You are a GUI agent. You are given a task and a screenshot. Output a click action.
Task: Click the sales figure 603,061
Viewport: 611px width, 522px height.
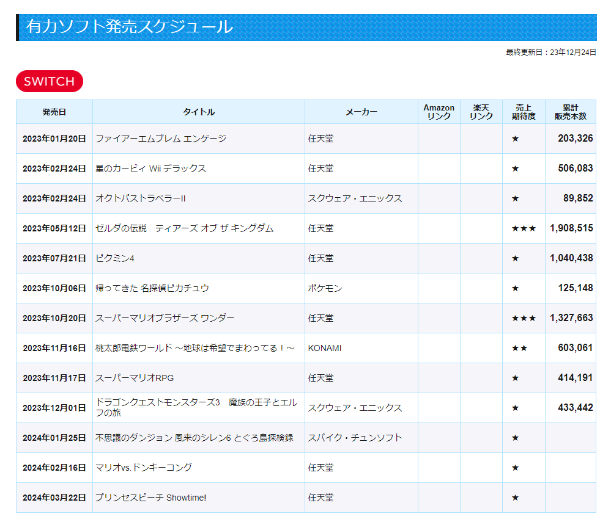[x=575, y=348]
